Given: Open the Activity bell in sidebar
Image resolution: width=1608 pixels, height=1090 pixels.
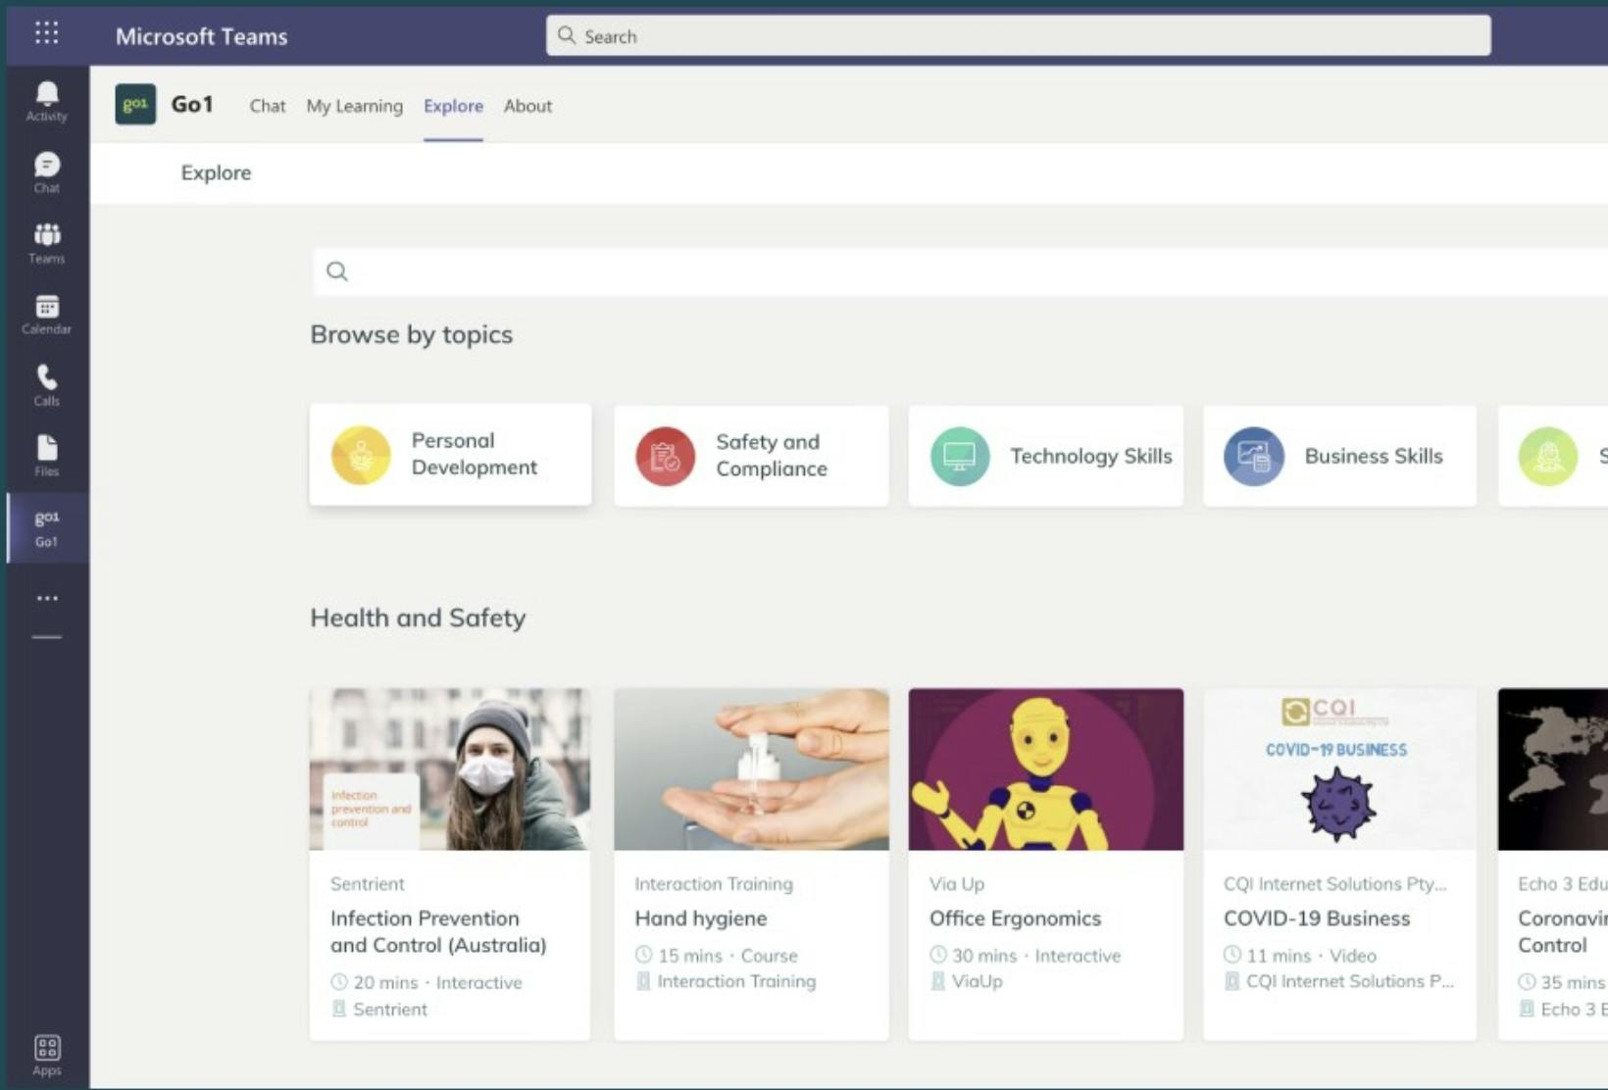Looking at the screenshot, I should [x=46, y=101].
